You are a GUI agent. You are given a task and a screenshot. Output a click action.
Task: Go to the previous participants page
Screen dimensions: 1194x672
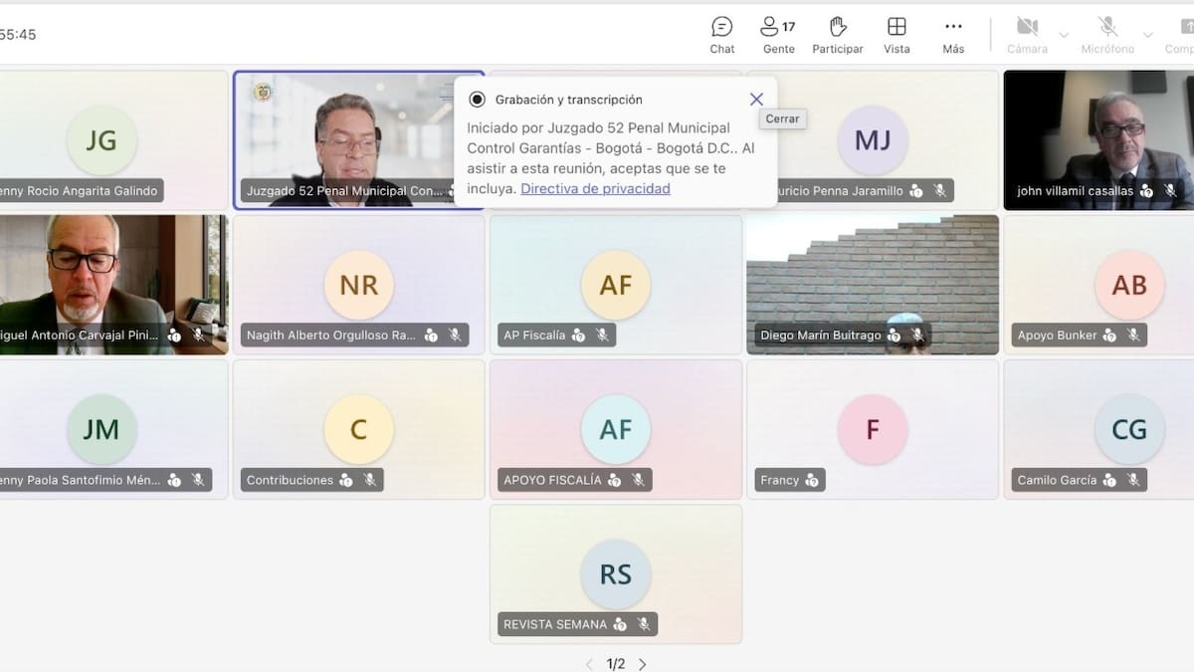pyautogui.click(x=589, y=664)
